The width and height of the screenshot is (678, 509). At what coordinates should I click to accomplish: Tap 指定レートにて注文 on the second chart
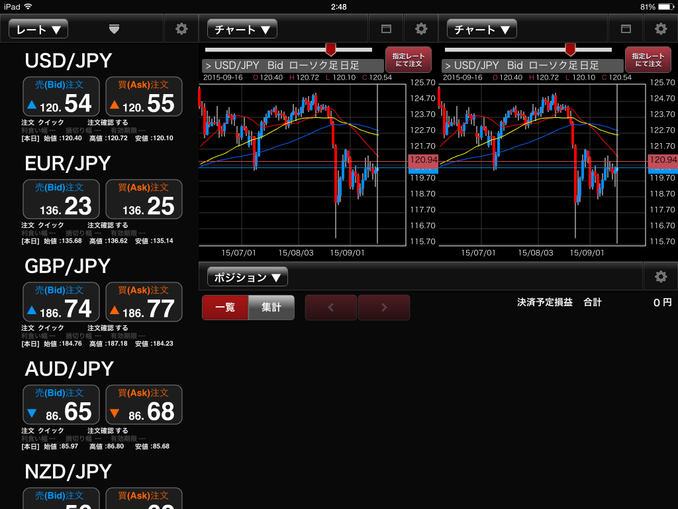click(x=648, y=60)
